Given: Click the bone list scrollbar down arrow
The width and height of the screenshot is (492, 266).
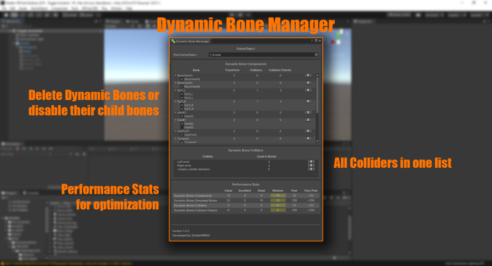Looking at the screenshot, I should pyautogui.click(x=317, y=141).
